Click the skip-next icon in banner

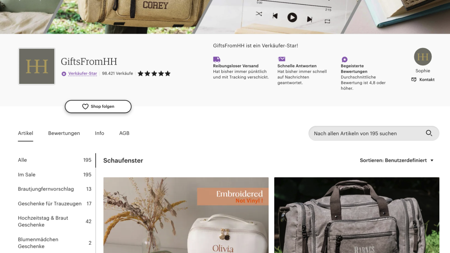click(x=309, y=19)
